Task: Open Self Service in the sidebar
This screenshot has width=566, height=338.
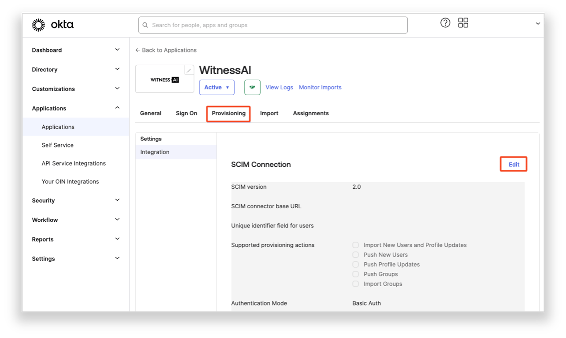Action: pos(58,145)
